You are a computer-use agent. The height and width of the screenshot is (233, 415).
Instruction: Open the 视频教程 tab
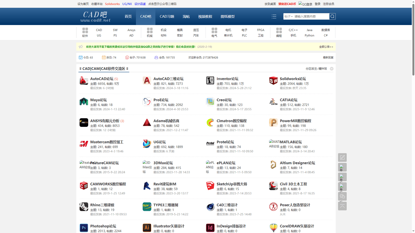pos(205,16)
